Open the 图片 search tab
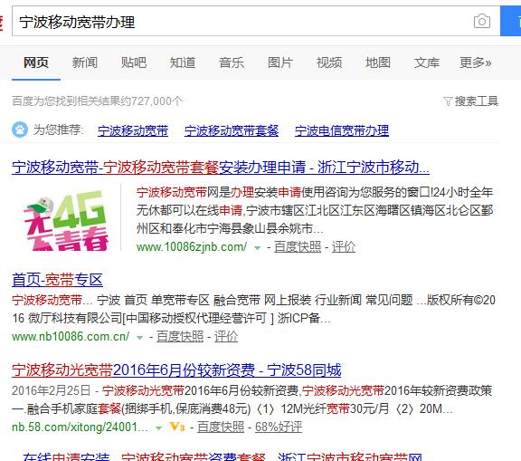Viewport: 521px width, 461px height. tap(280, 62)
